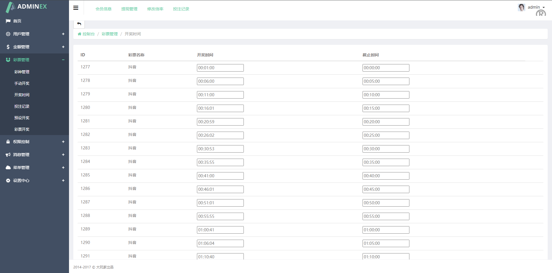
Task: Edit the 开奖时间 field for ID 1277
Action: [x=220, y=68]
